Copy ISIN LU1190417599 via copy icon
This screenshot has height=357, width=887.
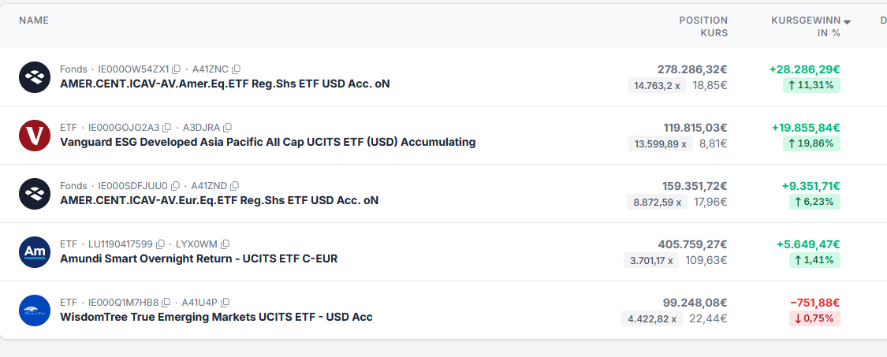coord(160,244)
